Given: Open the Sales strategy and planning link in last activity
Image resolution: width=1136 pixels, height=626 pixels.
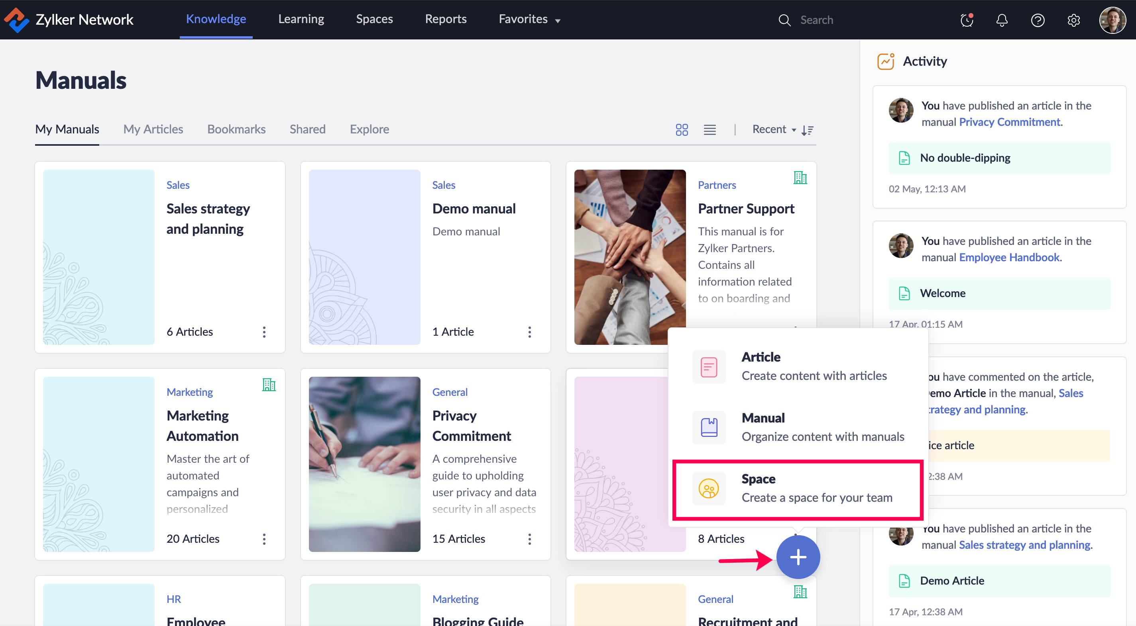Looking at the screenshot, I should tap(1025, 545).
